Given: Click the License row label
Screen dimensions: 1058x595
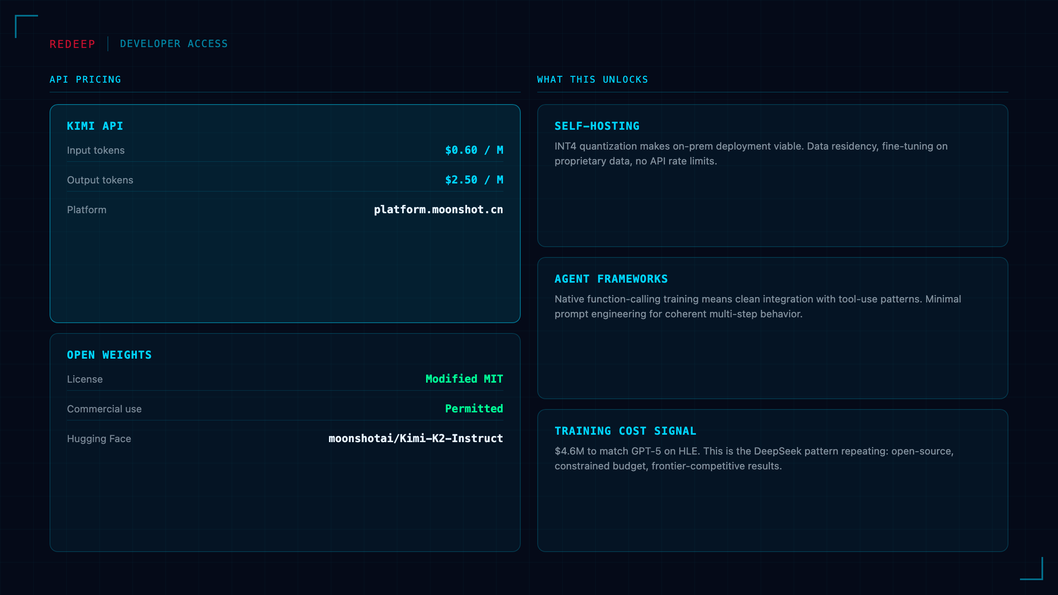Looking at the screenshot, I should click(85, 379).
